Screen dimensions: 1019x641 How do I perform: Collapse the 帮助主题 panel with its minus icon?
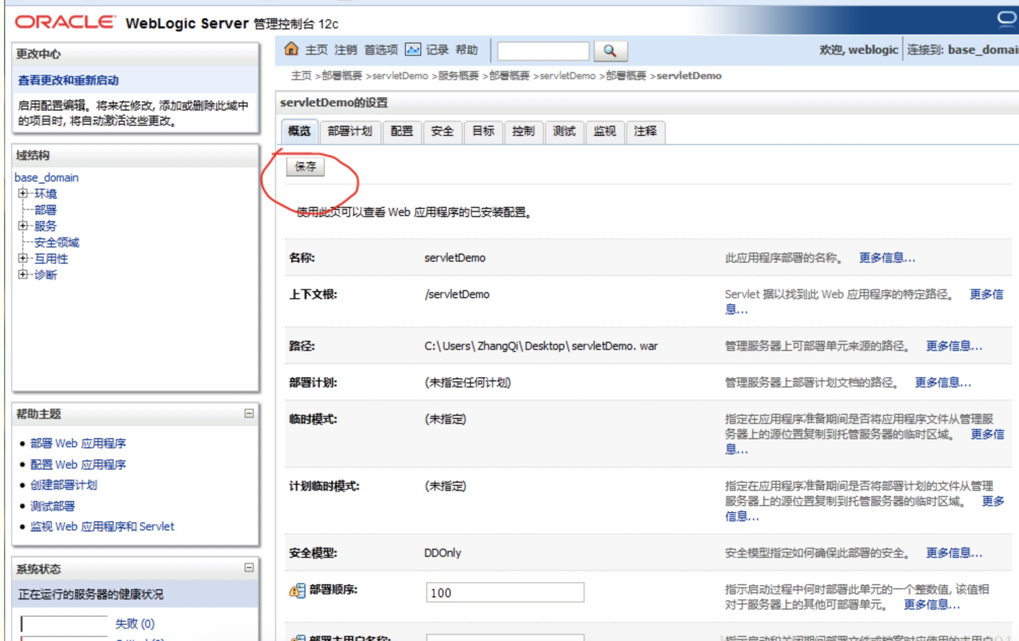248,414
